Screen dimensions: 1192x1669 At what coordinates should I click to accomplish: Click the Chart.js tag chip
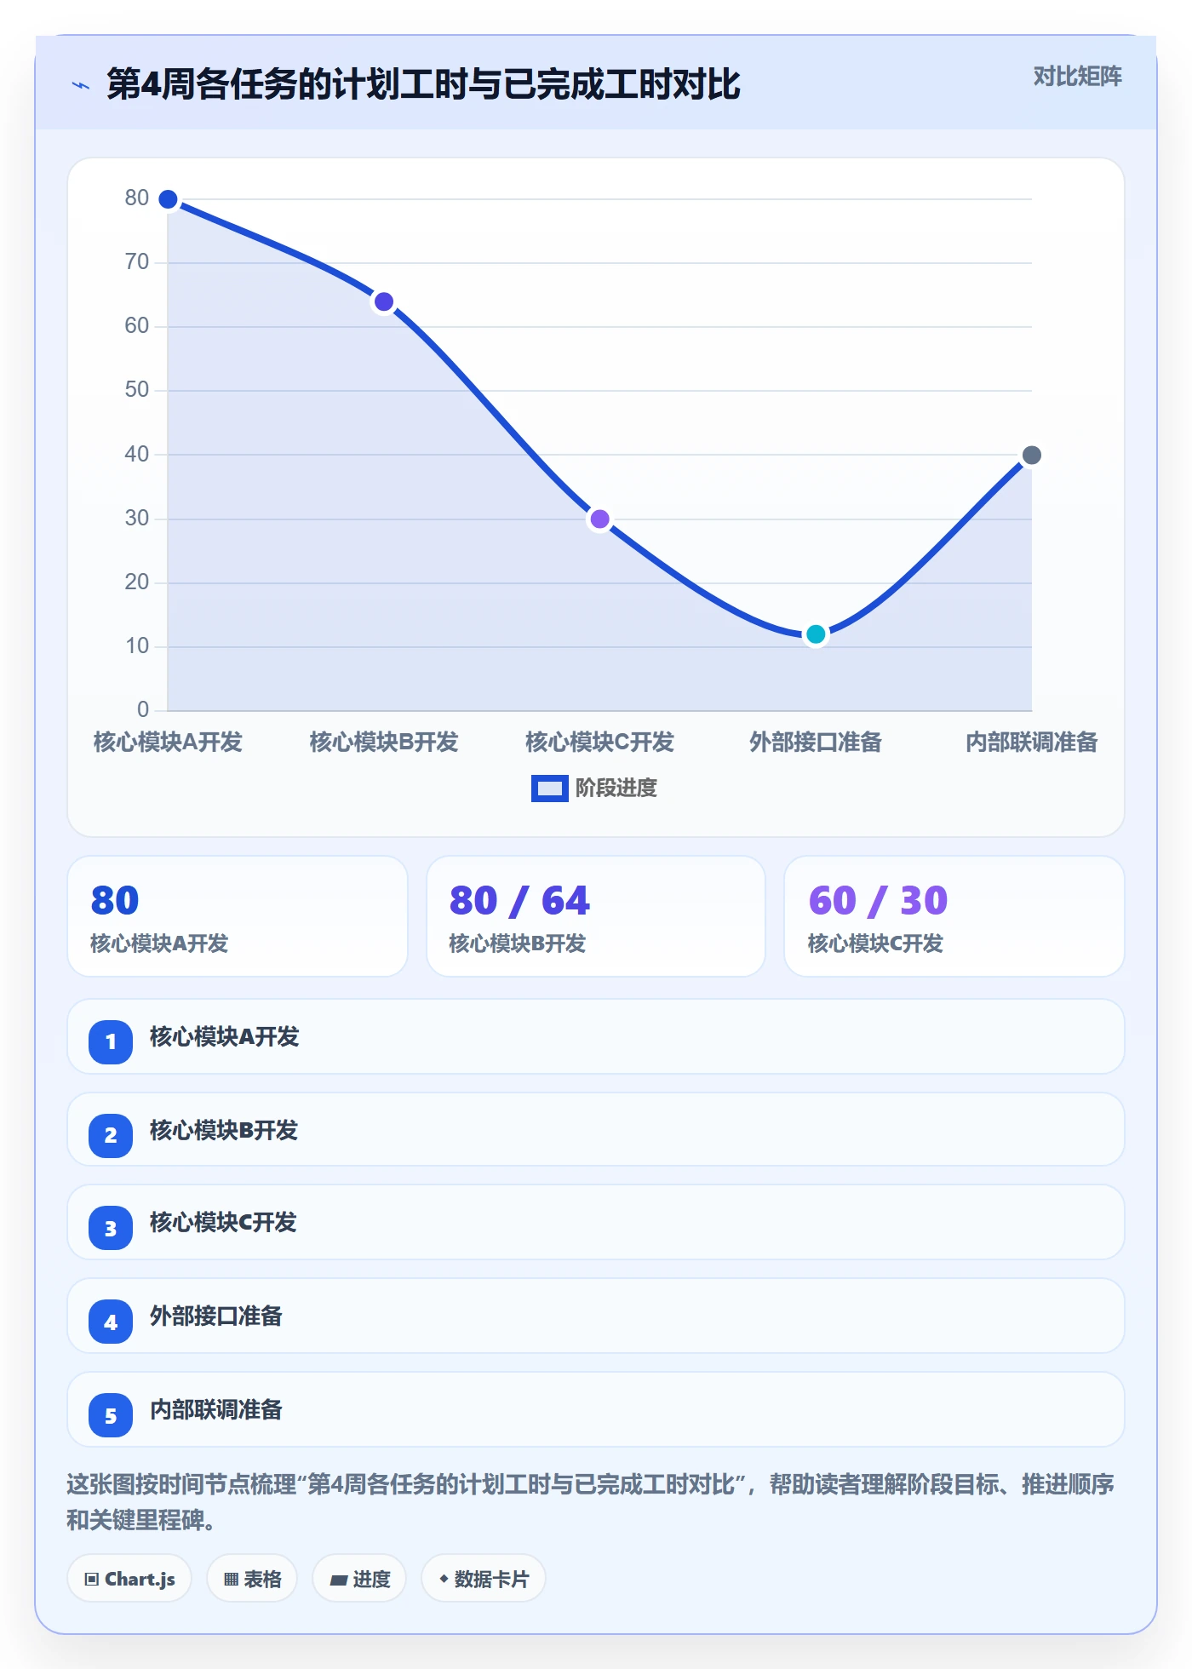129,1579
